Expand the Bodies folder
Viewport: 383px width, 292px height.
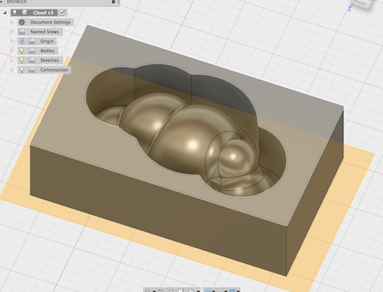(x=12, y=50)
